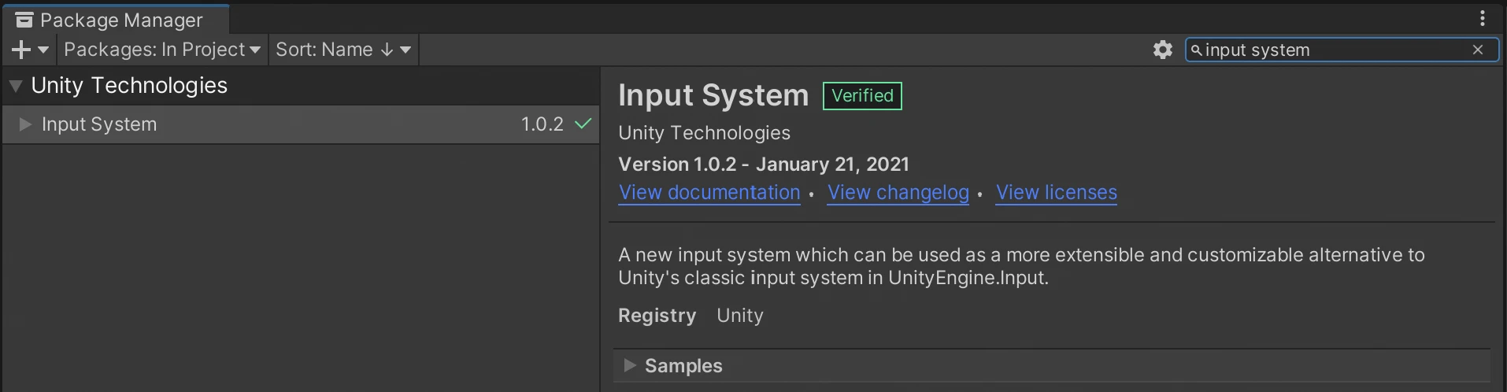Click the magnifier icon in search box
The height and width of the screenshot is (392, 1507).
1196,50
